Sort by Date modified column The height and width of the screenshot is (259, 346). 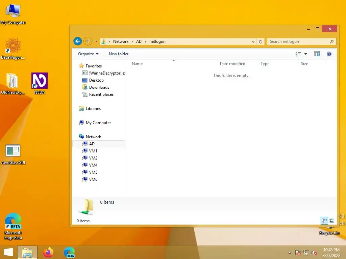point(238,64)
